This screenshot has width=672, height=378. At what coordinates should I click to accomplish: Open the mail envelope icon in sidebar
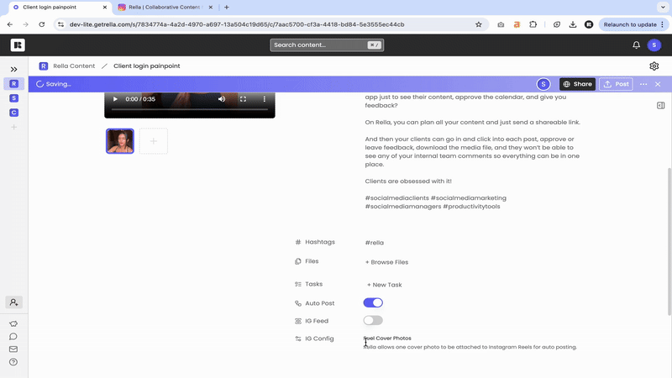pos(13,349)
